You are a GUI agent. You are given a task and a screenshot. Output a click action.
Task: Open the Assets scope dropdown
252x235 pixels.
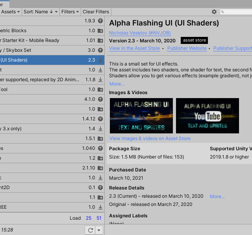pos(10,12)
